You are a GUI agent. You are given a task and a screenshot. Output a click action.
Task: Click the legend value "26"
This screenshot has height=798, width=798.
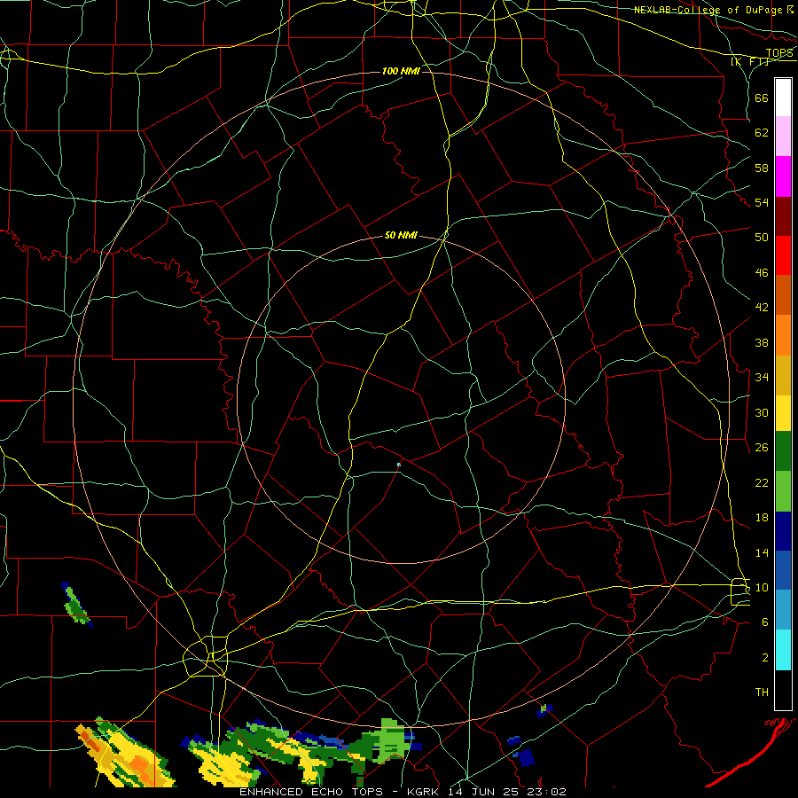pyautogui.click(x=762, y=448)
